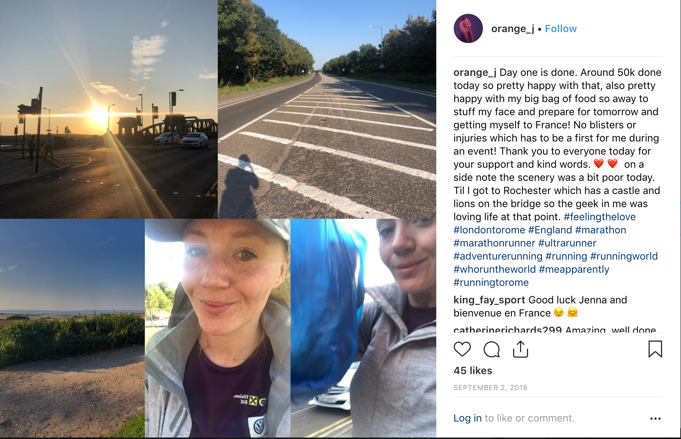Click the sunset bridge photo
The height and width of the screenshot is (439, 681).
tap(109, 109)
